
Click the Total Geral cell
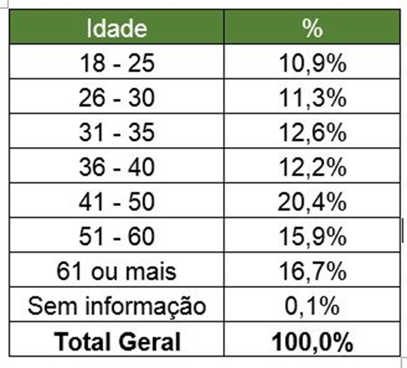116,339
